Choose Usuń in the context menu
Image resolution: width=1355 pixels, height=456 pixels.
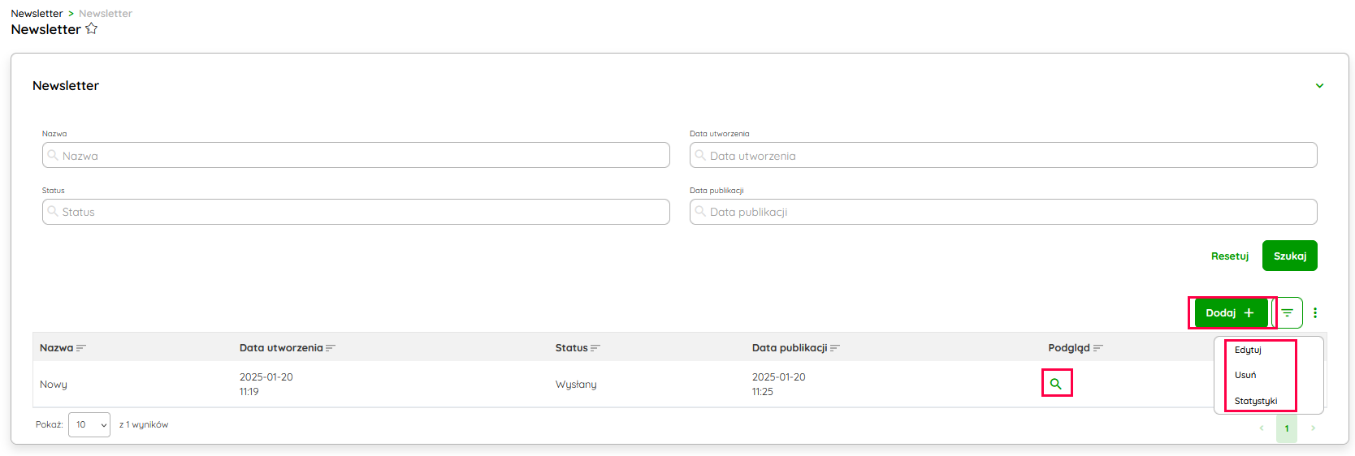(x=1245, y=376)
